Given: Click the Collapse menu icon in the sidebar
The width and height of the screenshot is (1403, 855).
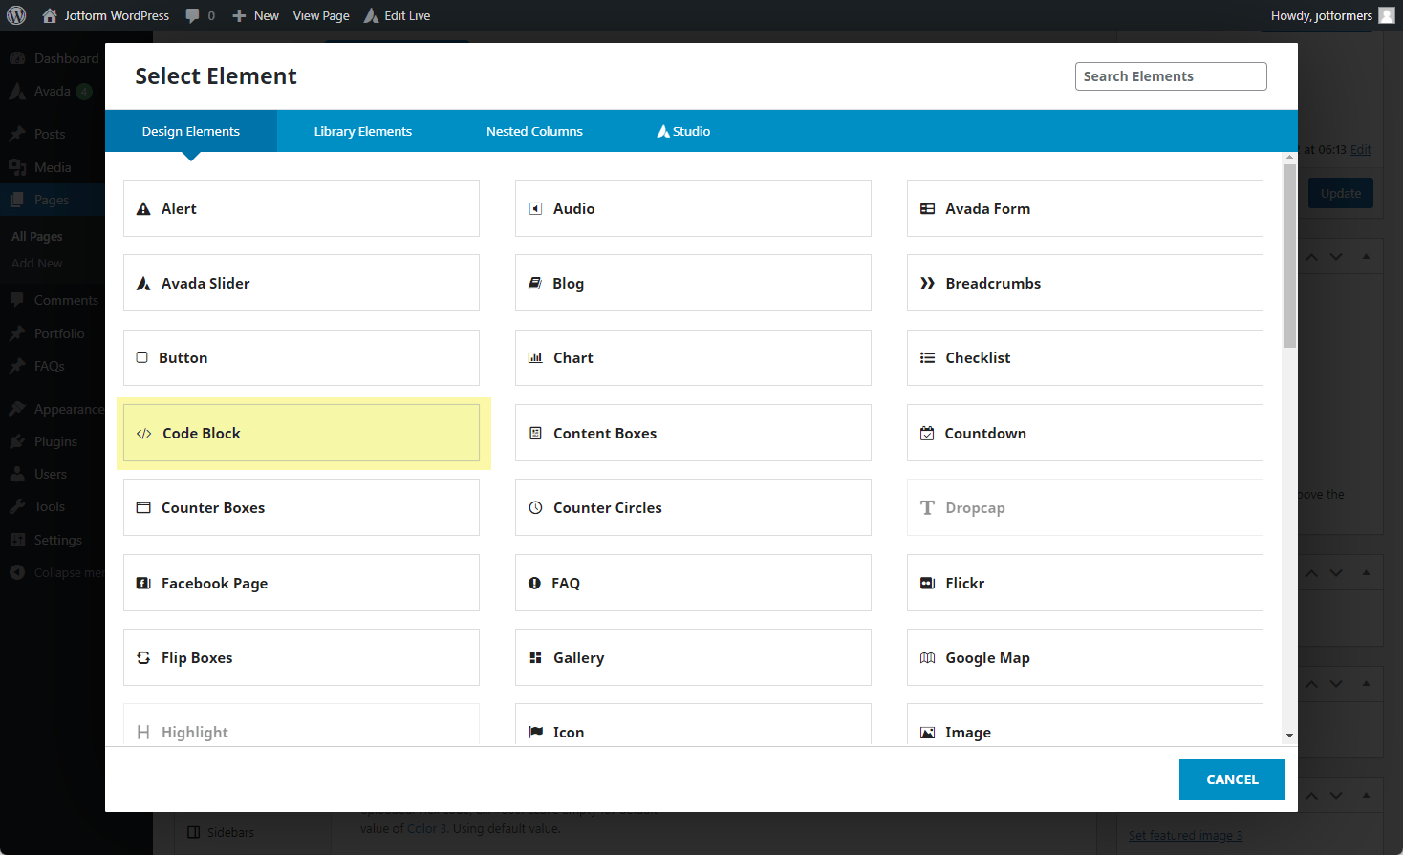Looking at the screenshot, I should (x=17, y=573).
